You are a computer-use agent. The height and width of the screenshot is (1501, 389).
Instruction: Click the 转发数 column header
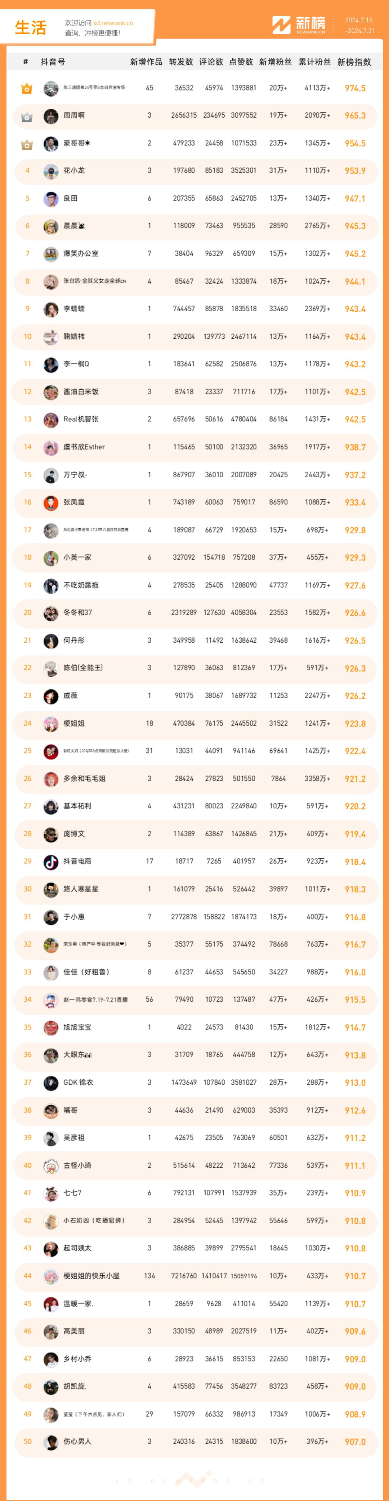coord(181,62)
